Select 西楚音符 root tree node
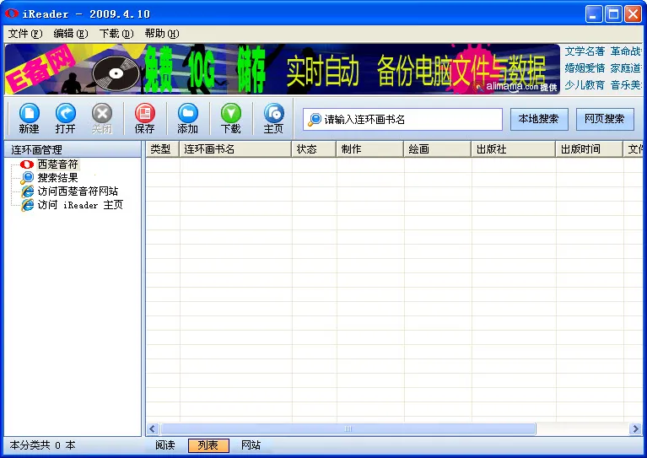This screenshot has height=458, width=647. click(57, 164)
